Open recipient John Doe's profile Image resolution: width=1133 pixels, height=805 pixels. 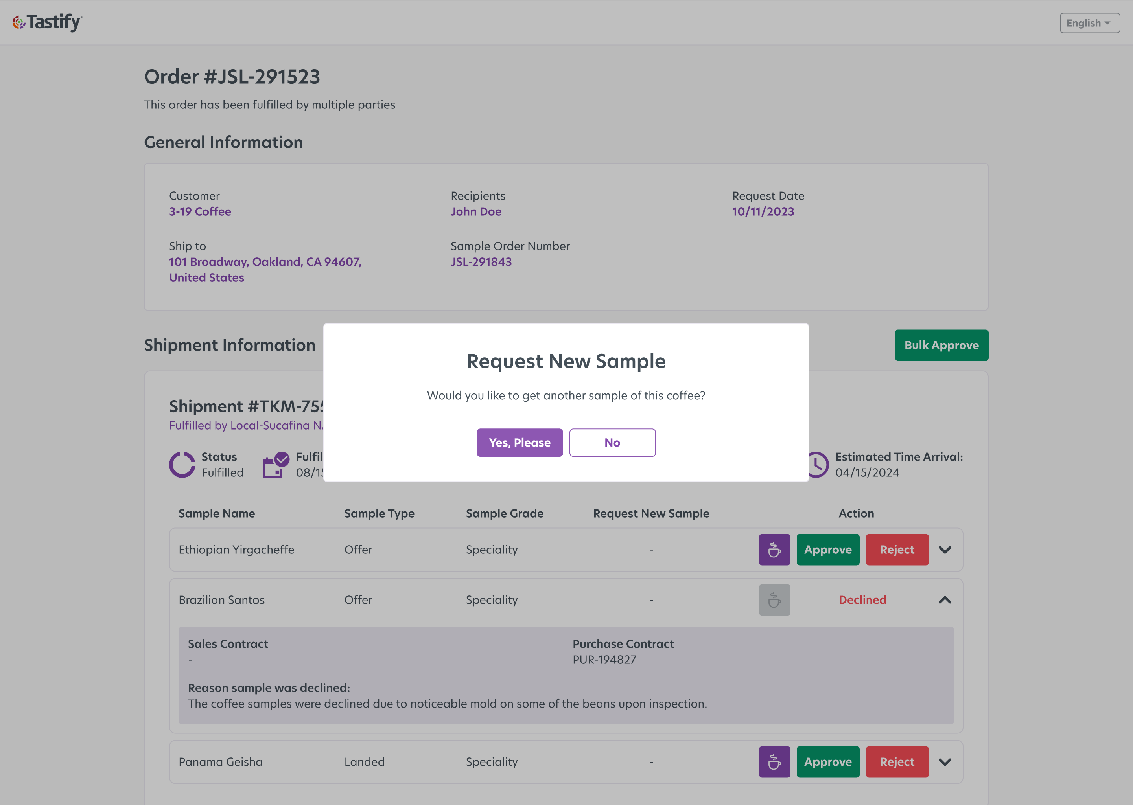475,211
